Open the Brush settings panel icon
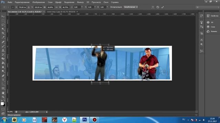 pyautogui.click(x=202, y=22)
